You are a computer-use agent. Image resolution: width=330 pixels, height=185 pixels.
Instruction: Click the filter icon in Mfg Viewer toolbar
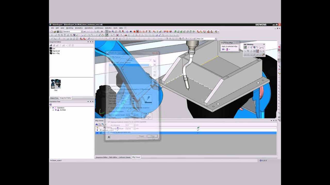point(103,124)
